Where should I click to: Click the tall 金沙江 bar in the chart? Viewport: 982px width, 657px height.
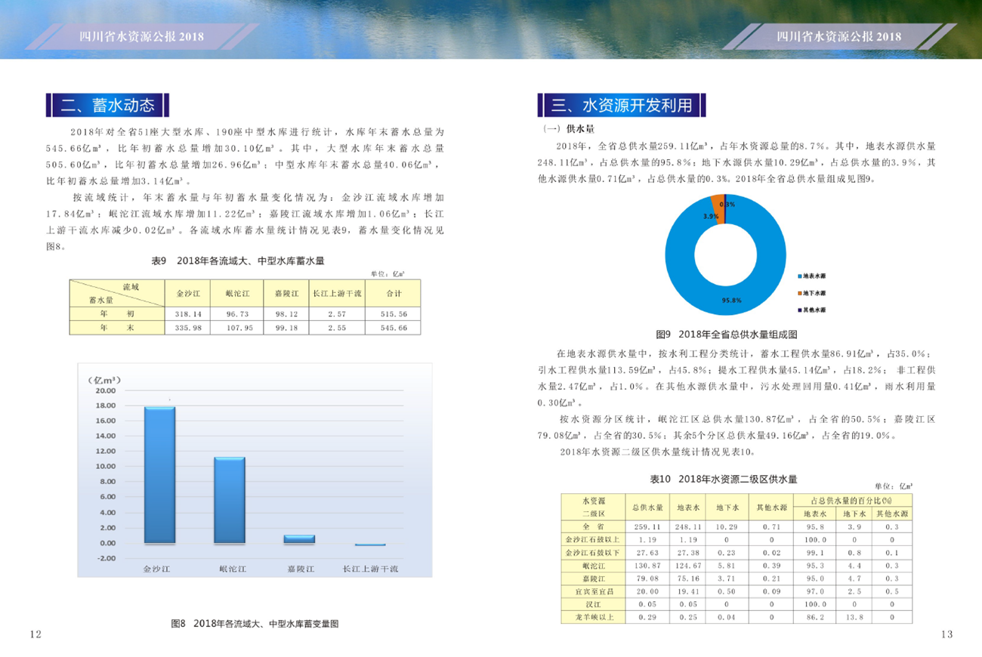pos(159,475)
